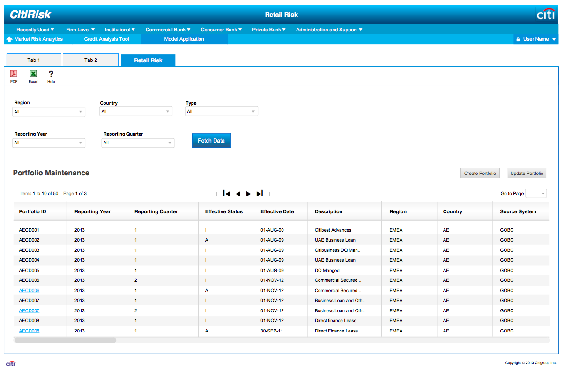Select the Retail Risk tab
The height and width of the screenshot is (370, 564).
[x=148, y=60]
